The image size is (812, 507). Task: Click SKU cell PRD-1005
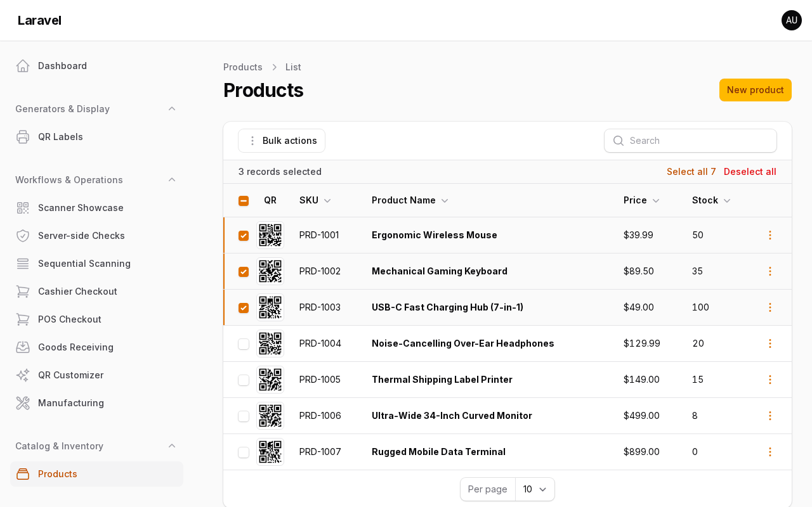click(320, 380)
